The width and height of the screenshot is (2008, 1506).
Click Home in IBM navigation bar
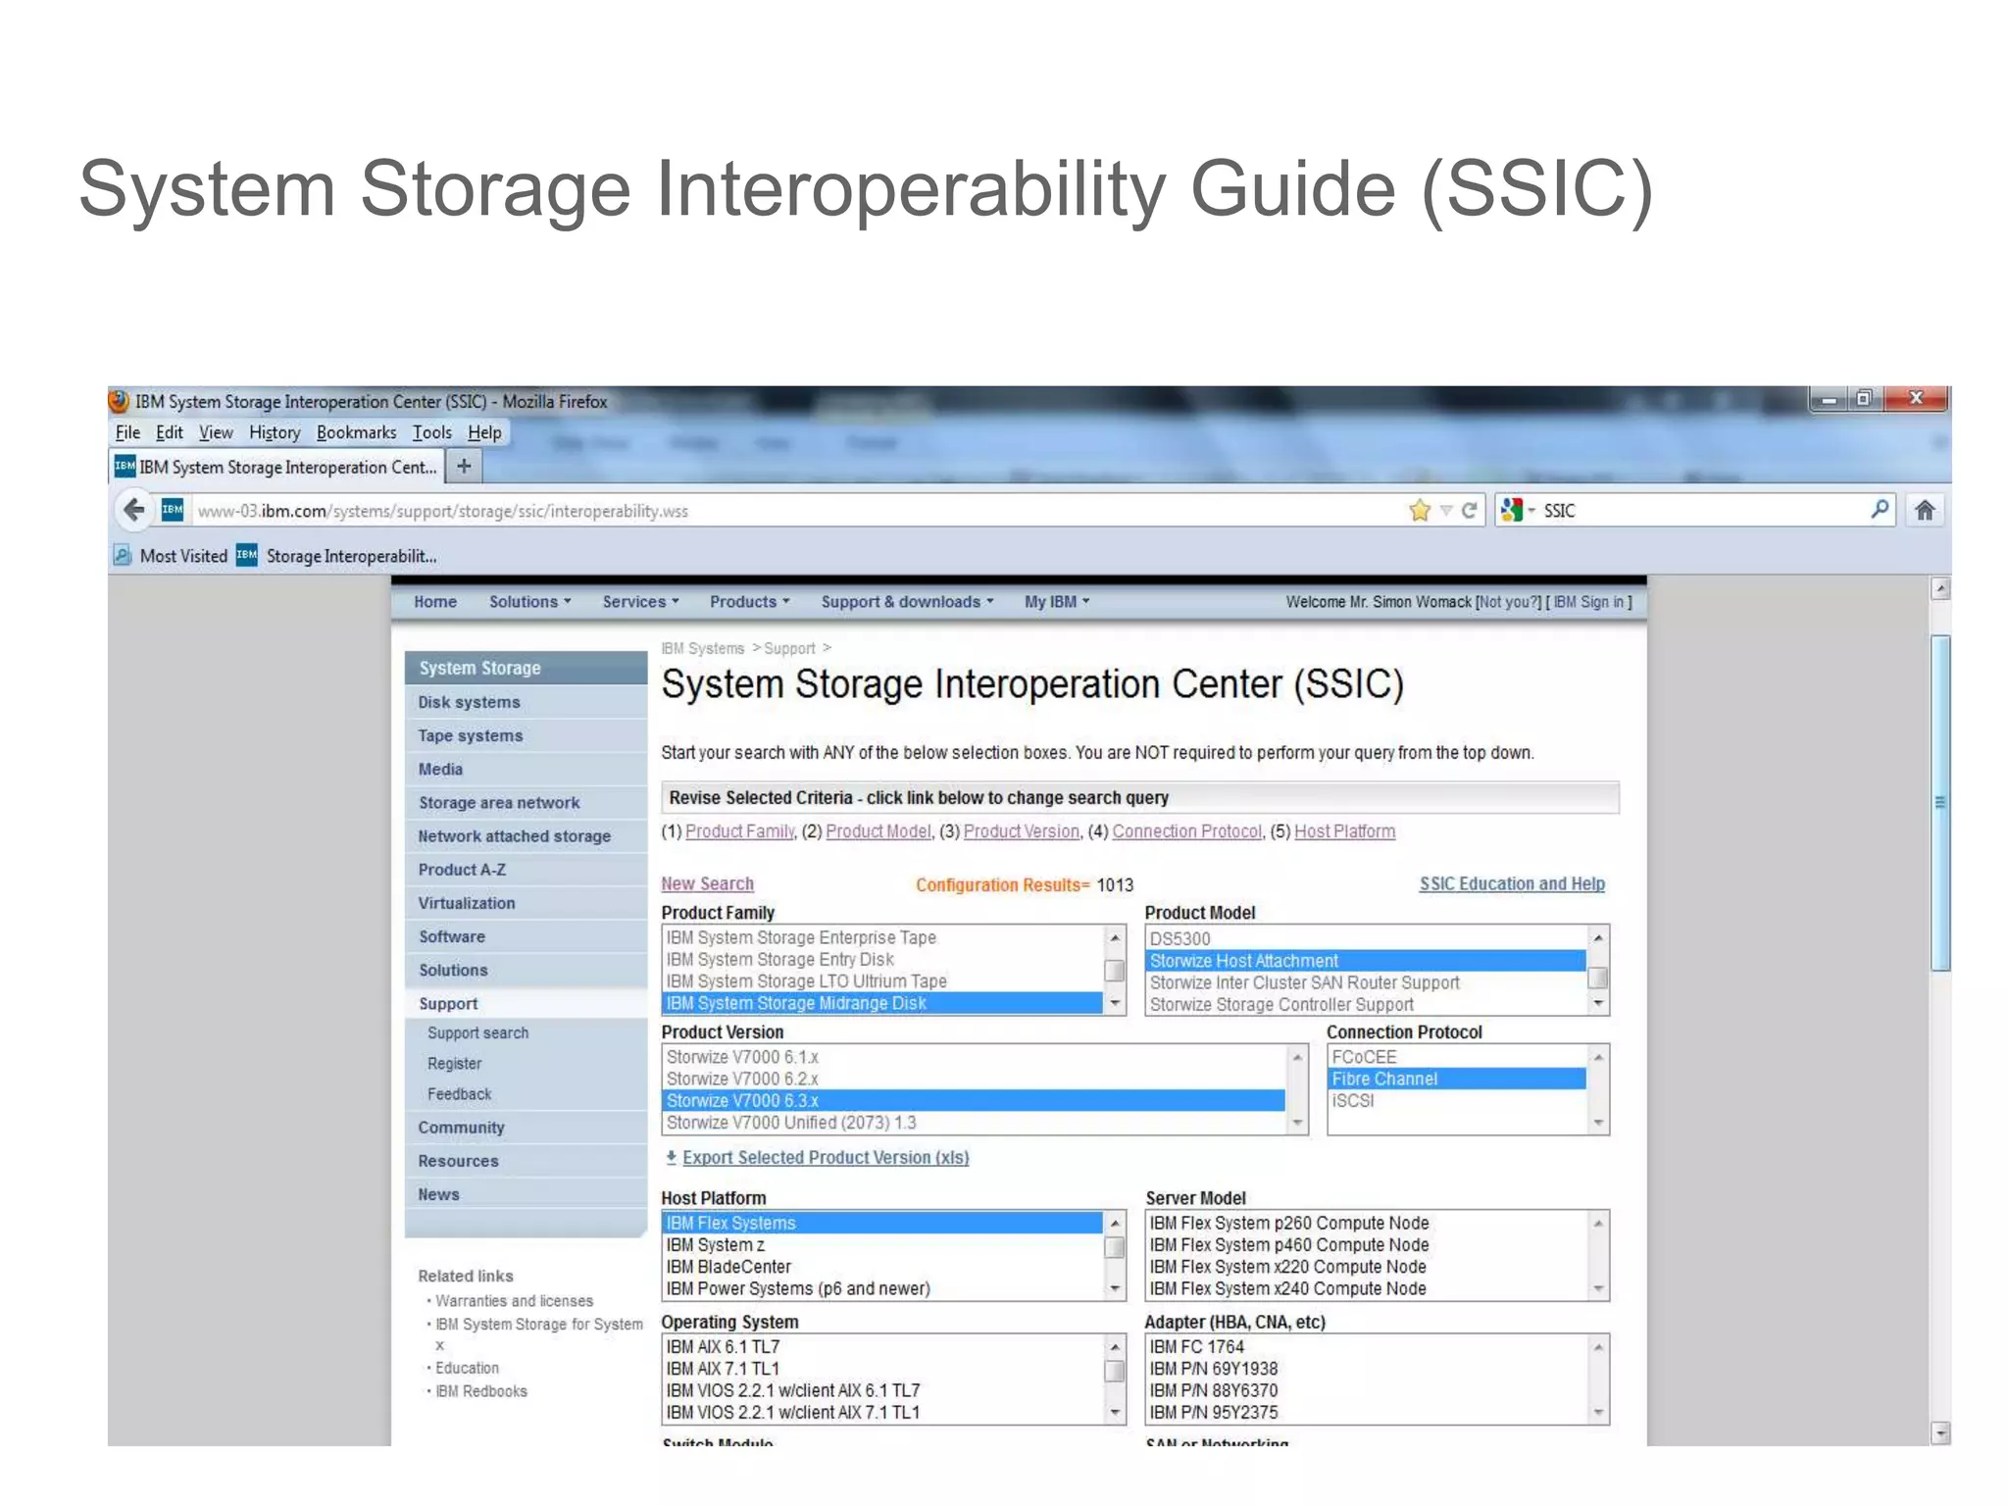point(435,602)
